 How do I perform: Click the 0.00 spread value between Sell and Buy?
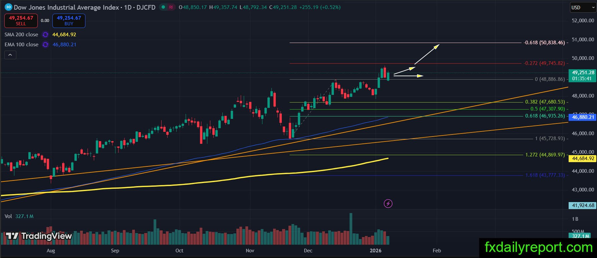coord(45,21)
